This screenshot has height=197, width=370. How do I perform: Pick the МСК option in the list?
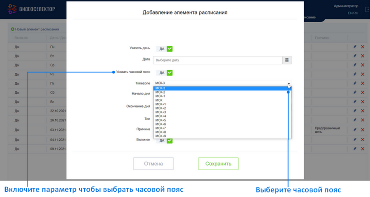[x=222, y=100]
